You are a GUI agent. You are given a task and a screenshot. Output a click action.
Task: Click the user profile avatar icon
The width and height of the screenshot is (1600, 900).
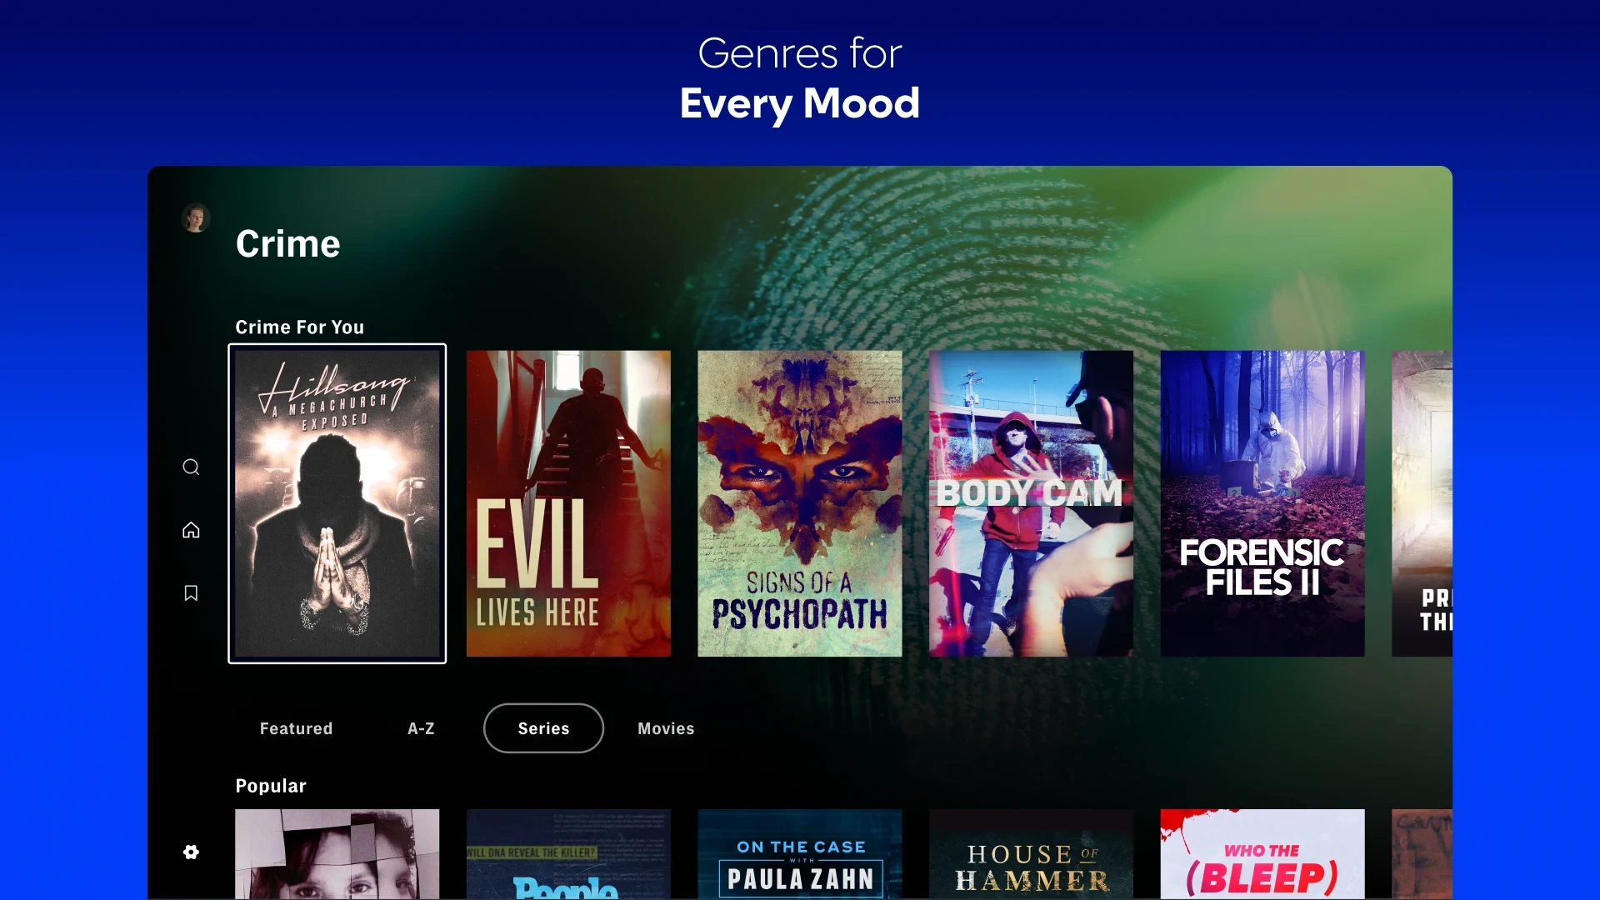coord(196,215)
